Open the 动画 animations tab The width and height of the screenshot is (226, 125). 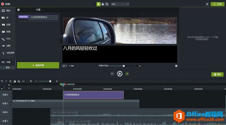point(6,46)
